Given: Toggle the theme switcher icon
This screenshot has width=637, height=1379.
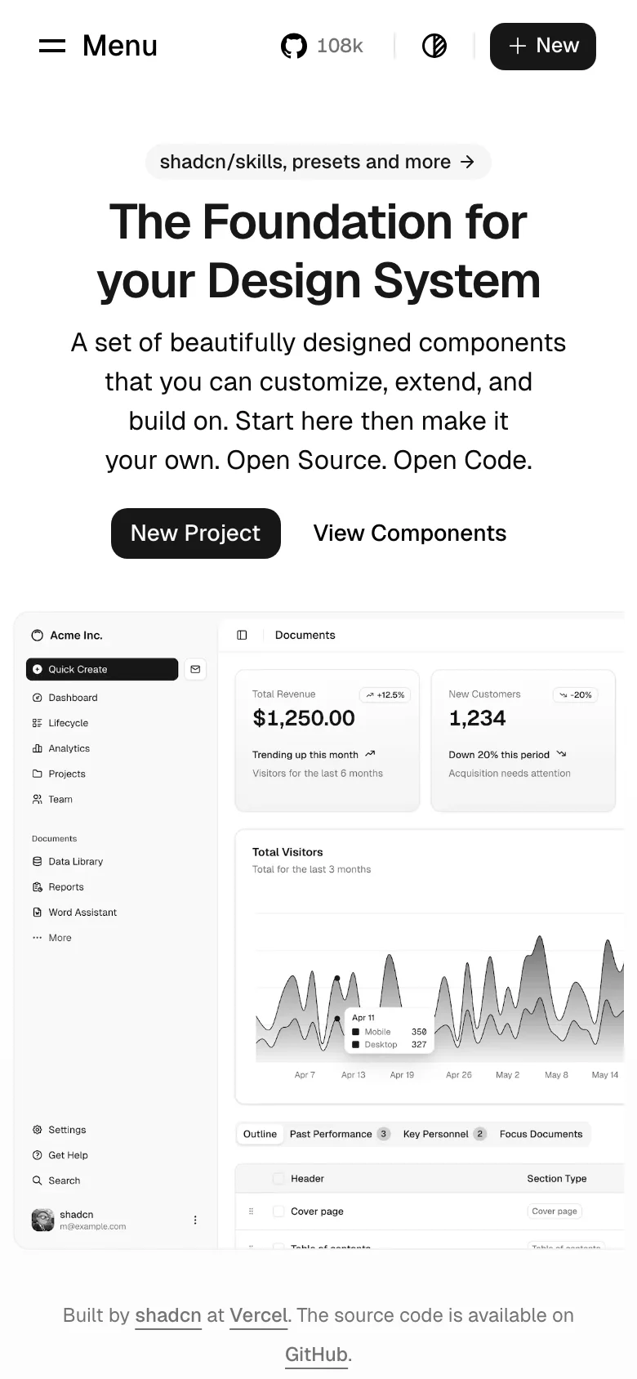Looking at the screenshot, I should pos(434,46).
